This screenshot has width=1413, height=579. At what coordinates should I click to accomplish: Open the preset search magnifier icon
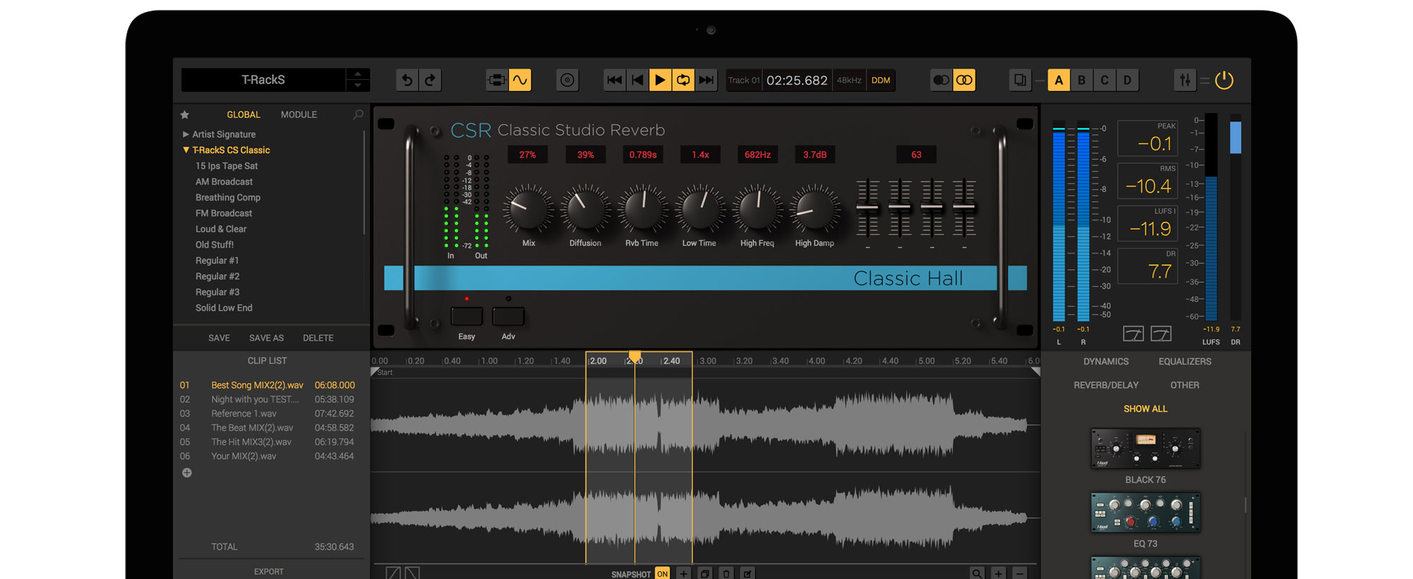pyautogui.click(x=358, y=114)
